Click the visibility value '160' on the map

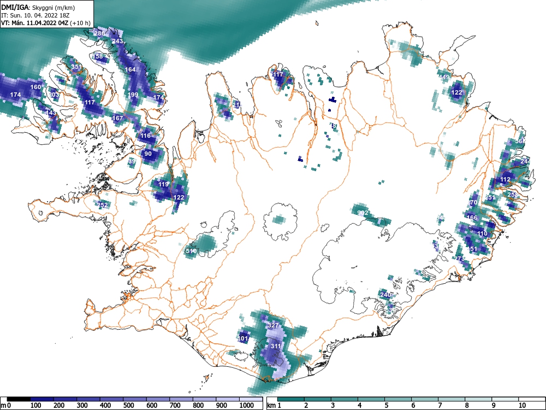(36, 87)
